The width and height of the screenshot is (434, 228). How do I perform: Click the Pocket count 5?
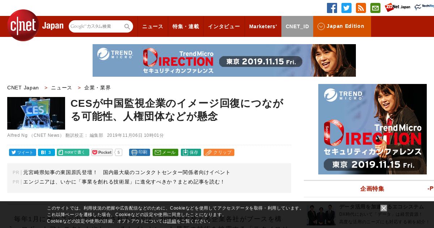click(118, 152)
